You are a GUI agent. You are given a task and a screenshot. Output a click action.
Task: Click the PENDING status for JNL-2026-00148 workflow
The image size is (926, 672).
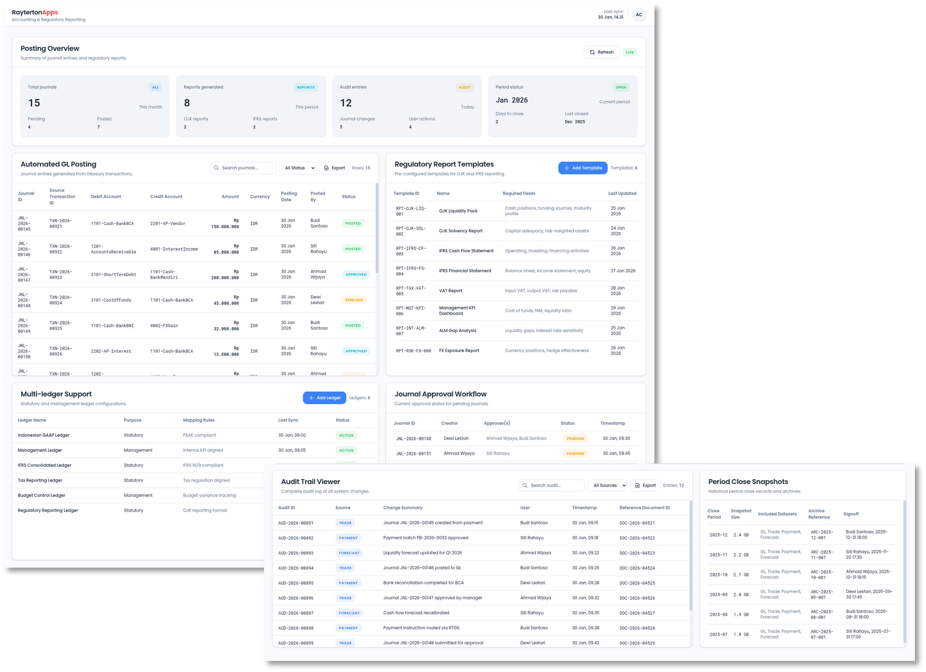(x=575, y=438)
